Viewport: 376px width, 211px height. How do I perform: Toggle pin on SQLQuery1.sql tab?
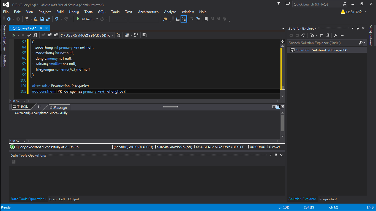41,28
